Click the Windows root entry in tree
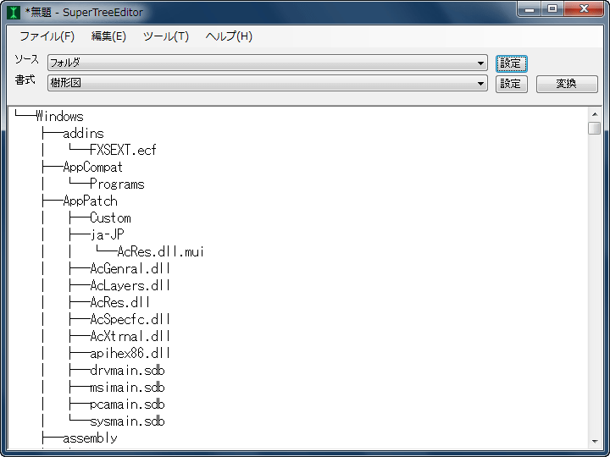Viewport: 610px width, 457px height. 59,117
